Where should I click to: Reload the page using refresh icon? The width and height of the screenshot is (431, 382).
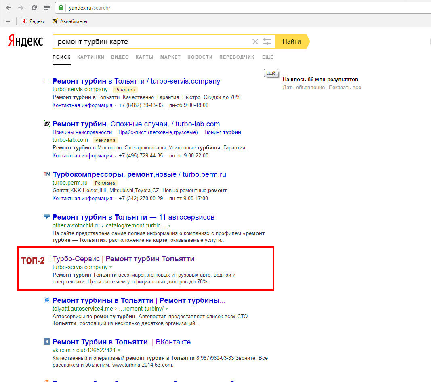(x=34, y=8)
